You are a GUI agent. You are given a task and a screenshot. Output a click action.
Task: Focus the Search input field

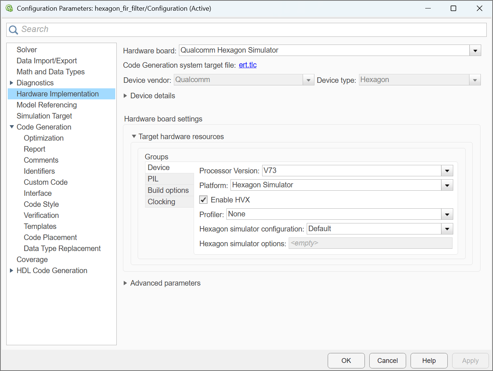tap(246, 29)
